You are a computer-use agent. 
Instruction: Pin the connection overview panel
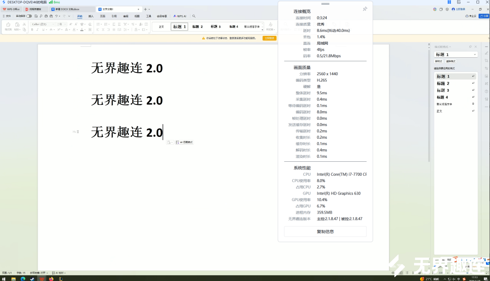click(365, 9)
